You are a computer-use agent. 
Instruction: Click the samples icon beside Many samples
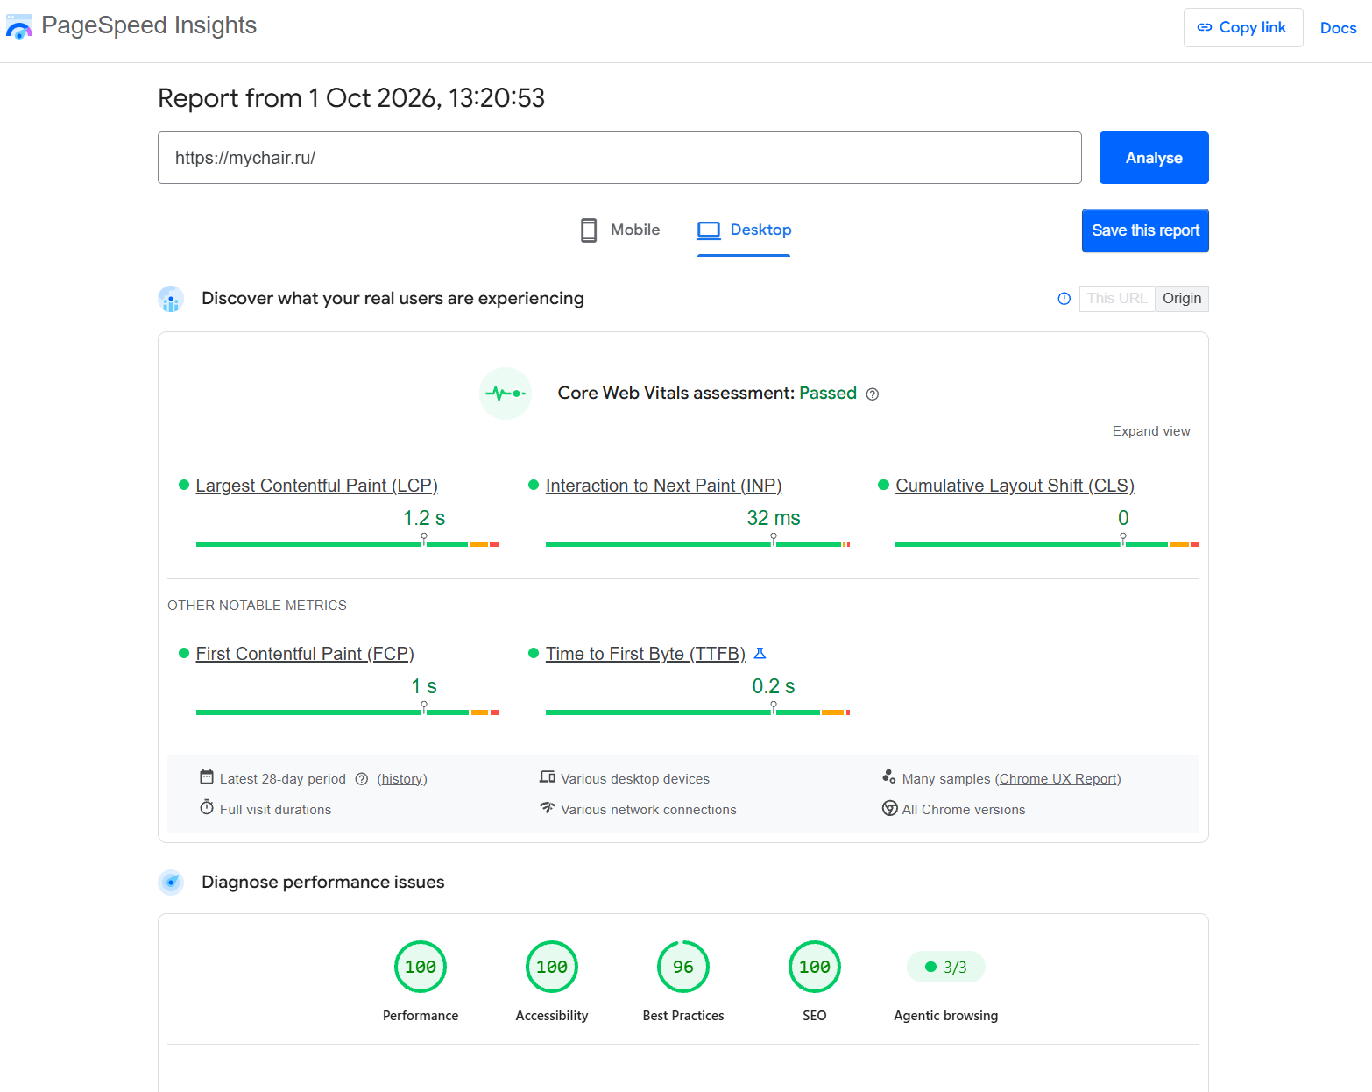pos(889,777)
